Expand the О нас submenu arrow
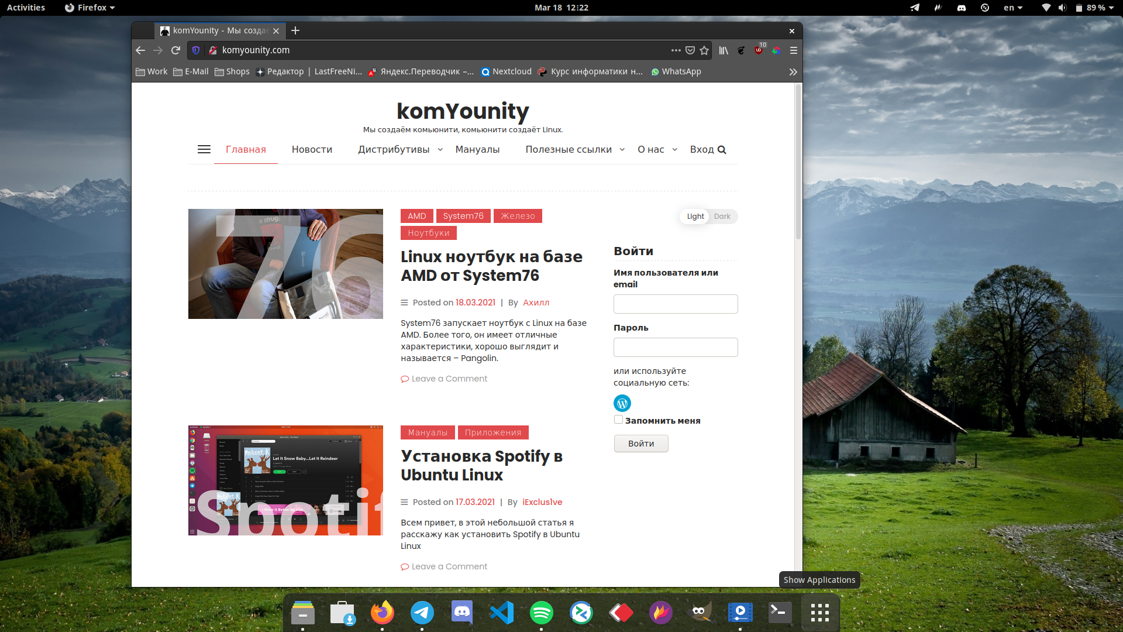This screenshot has width=1123, height=632. [675, 150]
